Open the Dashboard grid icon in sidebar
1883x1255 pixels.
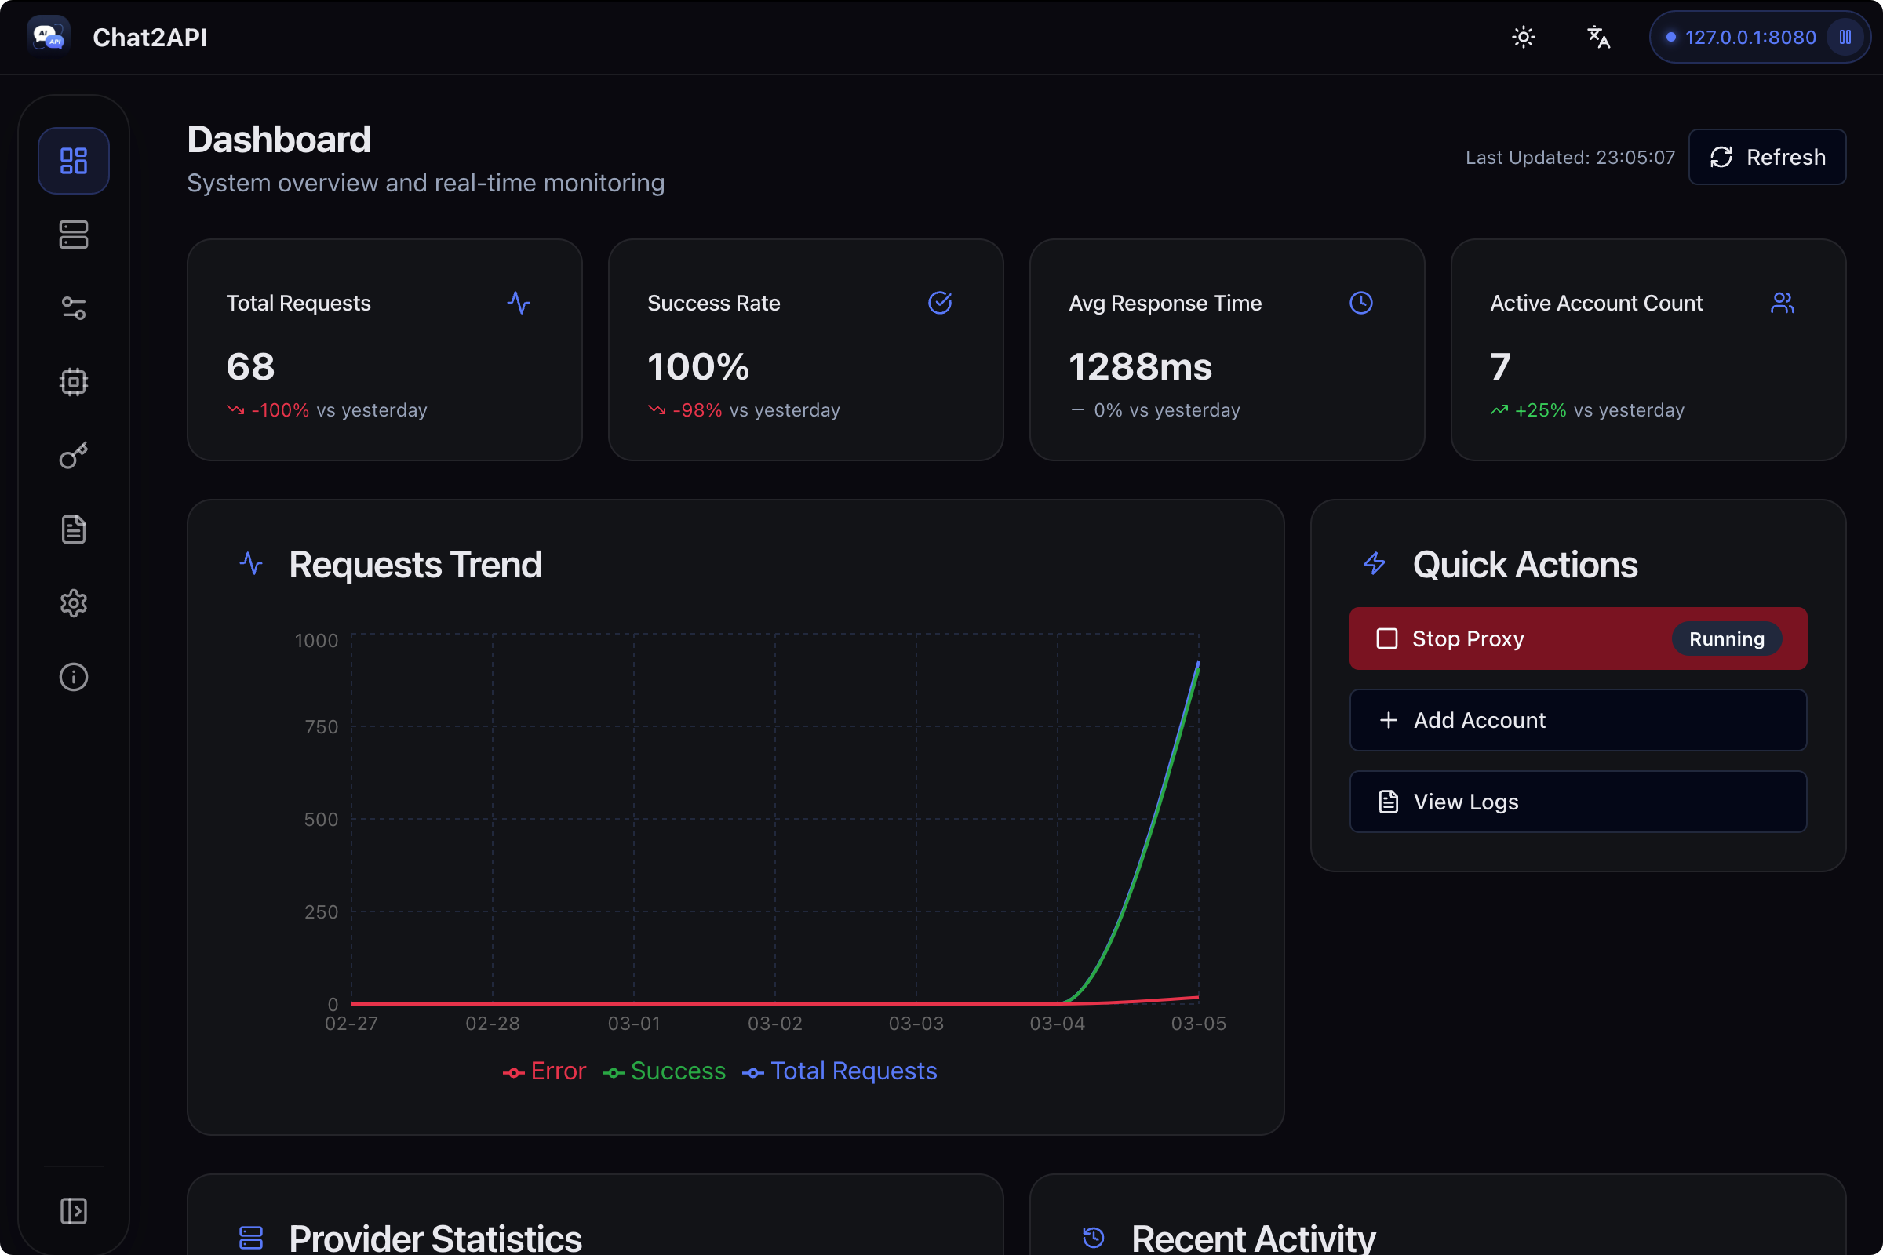pyautogui.click(x=74, y=161)
